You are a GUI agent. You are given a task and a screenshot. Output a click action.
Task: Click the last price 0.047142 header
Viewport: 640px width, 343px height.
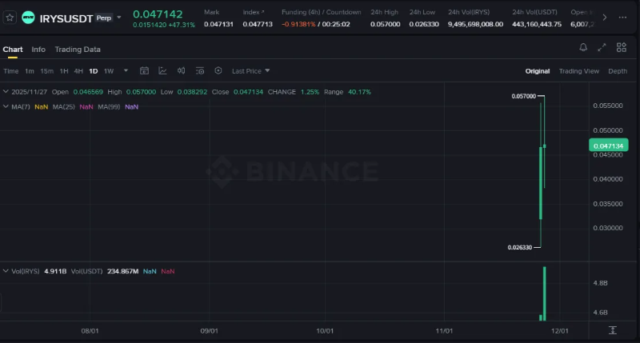(158, 14)
